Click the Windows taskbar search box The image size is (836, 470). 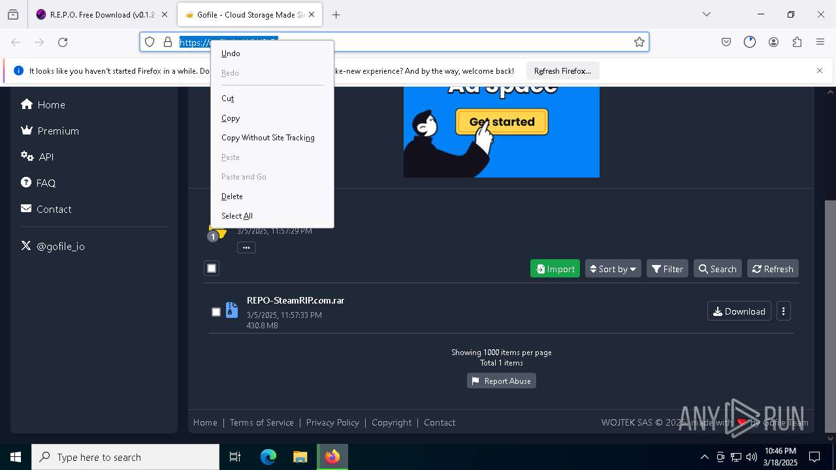(125, 457)
